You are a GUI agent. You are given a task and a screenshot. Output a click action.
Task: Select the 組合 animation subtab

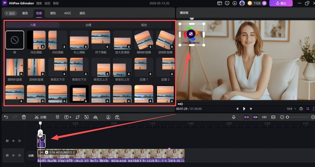pos(144,25)
